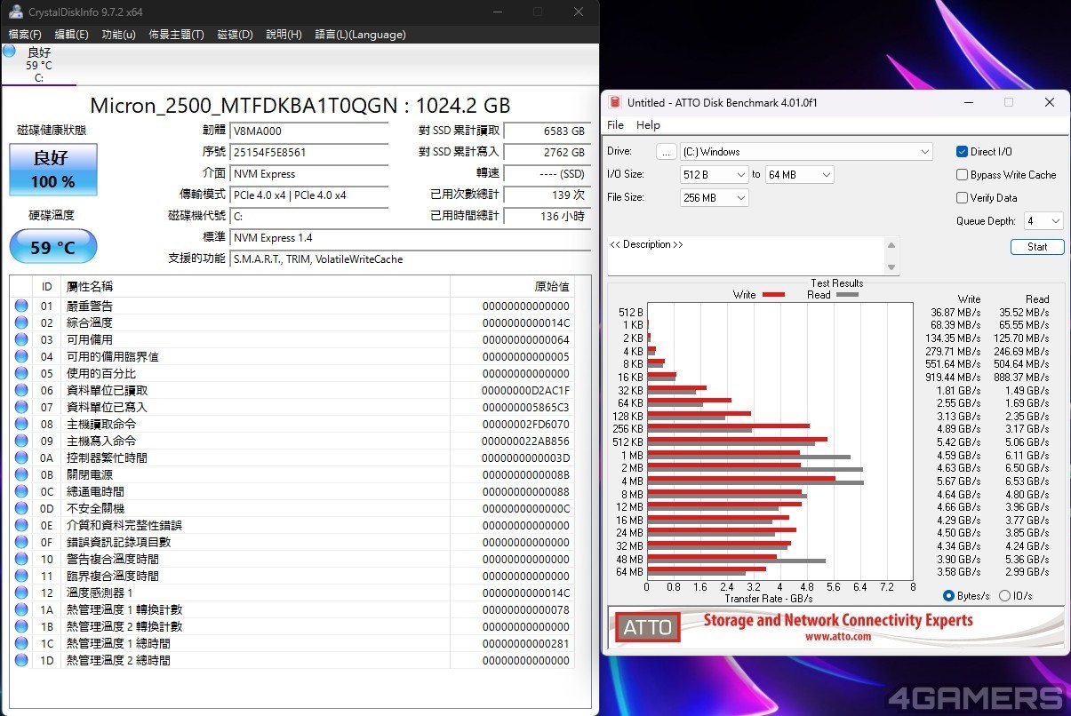This screenshot has height=716, width=1071.
Task: Expand the File Size 256 MB dropdown
Action: coord(715,198)
